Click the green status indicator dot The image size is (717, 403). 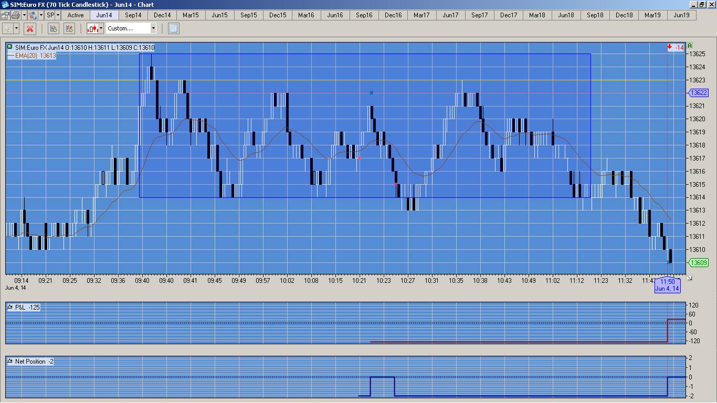(x=9, y=47)
